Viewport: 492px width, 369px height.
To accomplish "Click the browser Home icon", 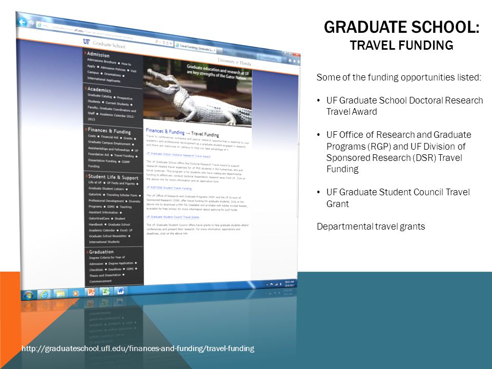I will pos(290,60).
